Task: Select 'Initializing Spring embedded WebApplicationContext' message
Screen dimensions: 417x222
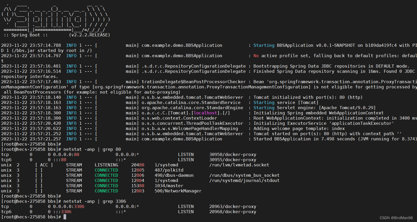Action: tap(319, 113)
